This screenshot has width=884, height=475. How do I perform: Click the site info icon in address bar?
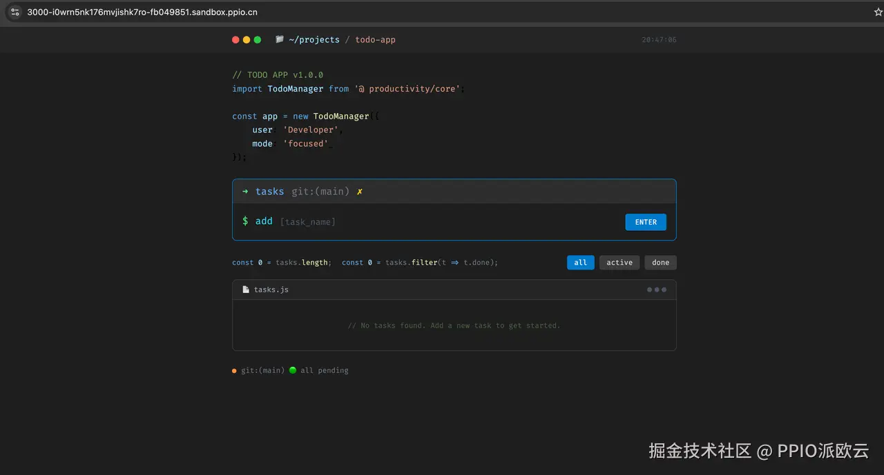(x=15, y=12)
